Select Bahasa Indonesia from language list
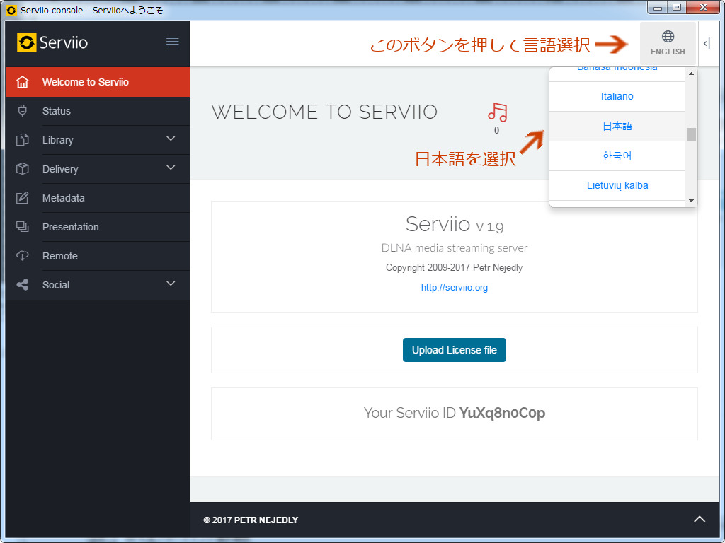Image resolution: width=725 pixels, height=543 pixels. tap(617, 74)
